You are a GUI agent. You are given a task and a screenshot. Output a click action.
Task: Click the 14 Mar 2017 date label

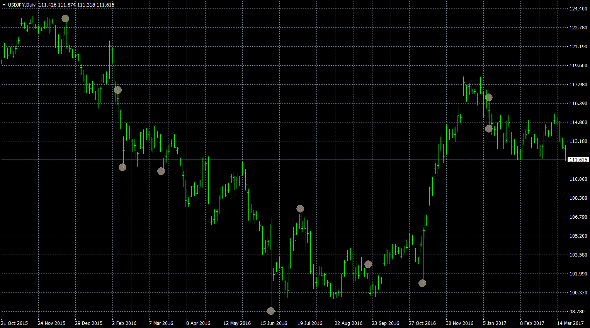coord(570,323)
